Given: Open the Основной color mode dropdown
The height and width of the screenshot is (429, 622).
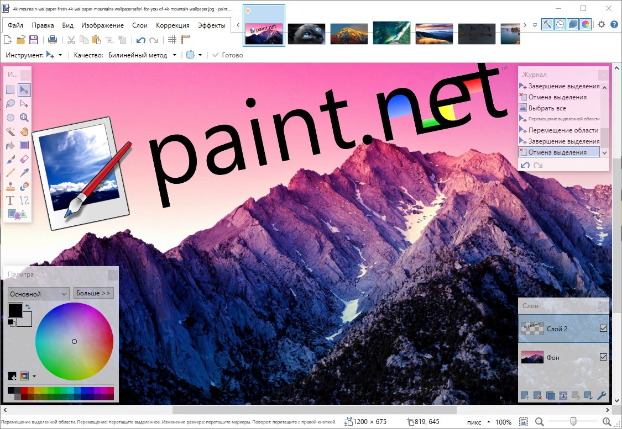Looking at the screenshot, I should coord(39,294).
